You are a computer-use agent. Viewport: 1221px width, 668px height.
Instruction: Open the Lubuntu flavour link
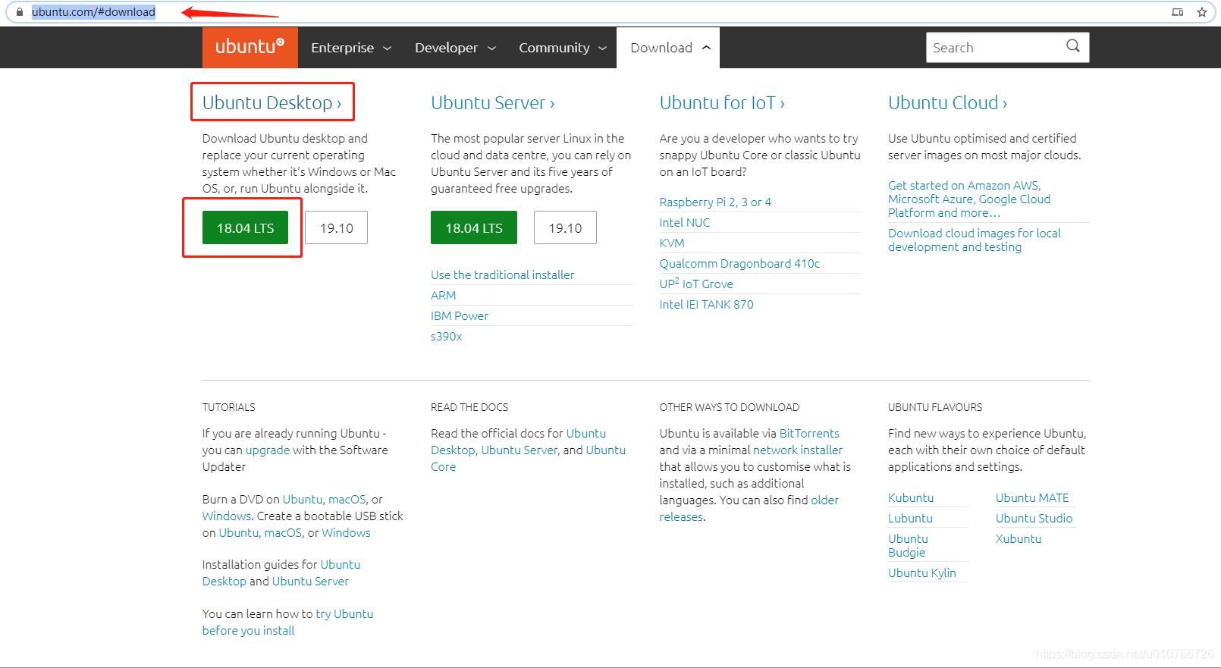[x=910, y=518]
